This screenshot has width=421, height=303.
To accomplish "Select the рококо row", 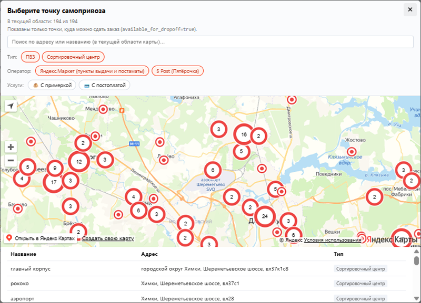I will [206, 284].
